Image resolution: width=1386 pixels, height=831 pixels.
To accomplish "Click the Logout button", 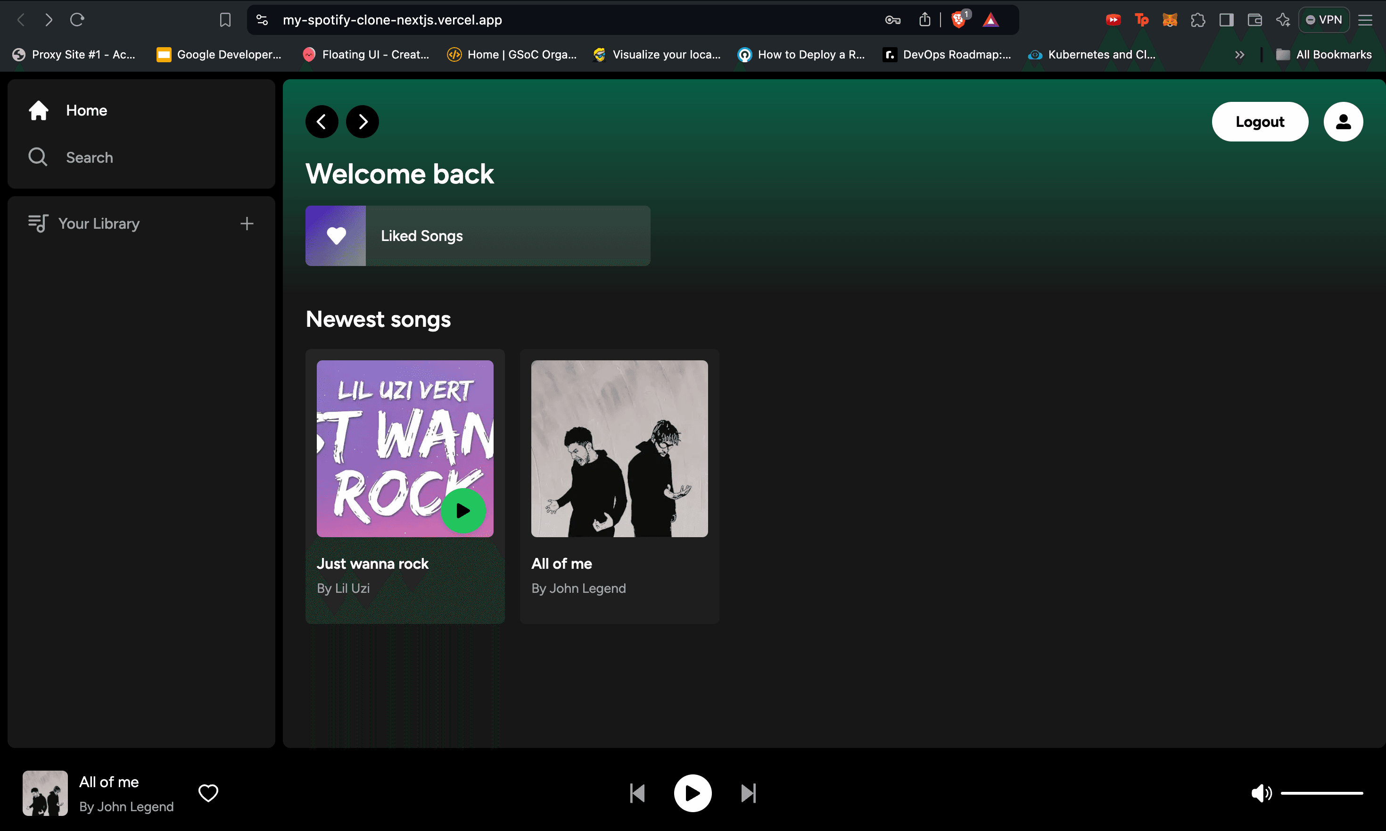I will 1261,122.
